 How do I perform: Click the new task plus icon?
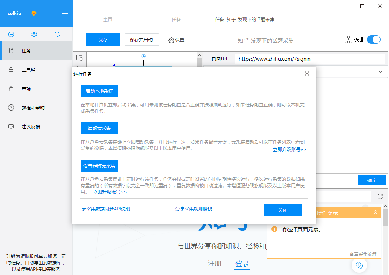coord(11,35)
